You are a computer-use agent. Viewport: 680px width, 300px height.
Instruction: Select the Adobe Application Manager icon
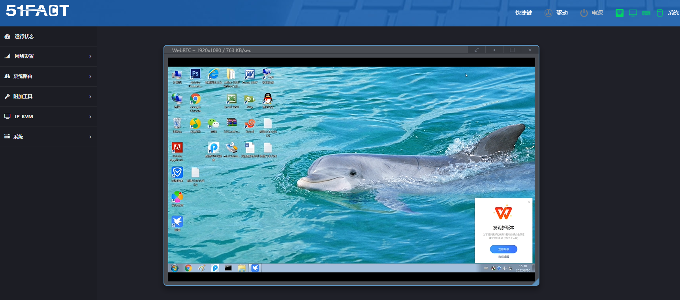[x=177, y=151]
